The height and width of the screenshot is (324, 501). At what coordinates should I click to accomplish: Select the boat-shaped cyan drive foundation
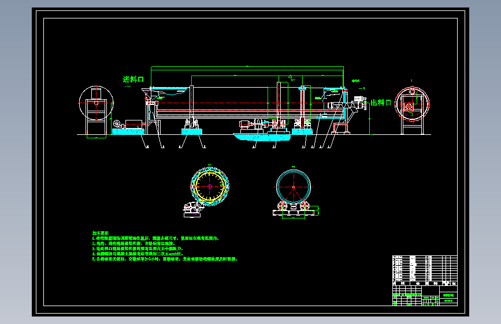click(262, 137)
